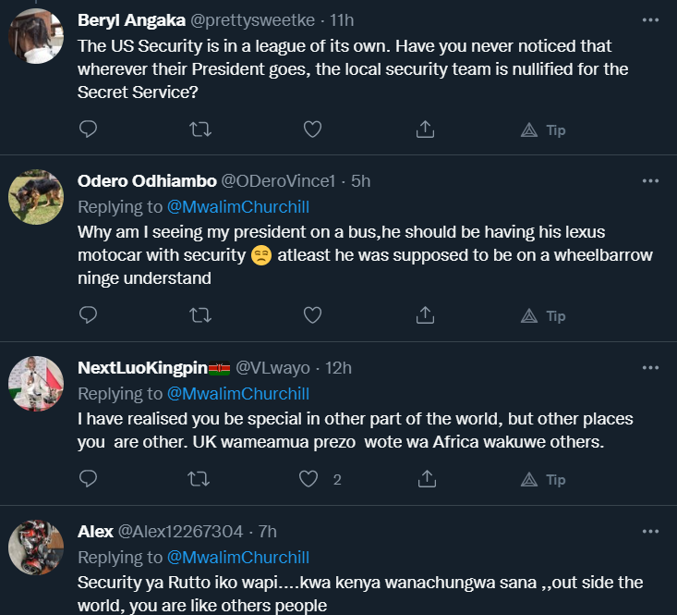Like Beryl Angaka's Secret Service tweet
This screenshot has height=615, width=677.
[312, 129]
